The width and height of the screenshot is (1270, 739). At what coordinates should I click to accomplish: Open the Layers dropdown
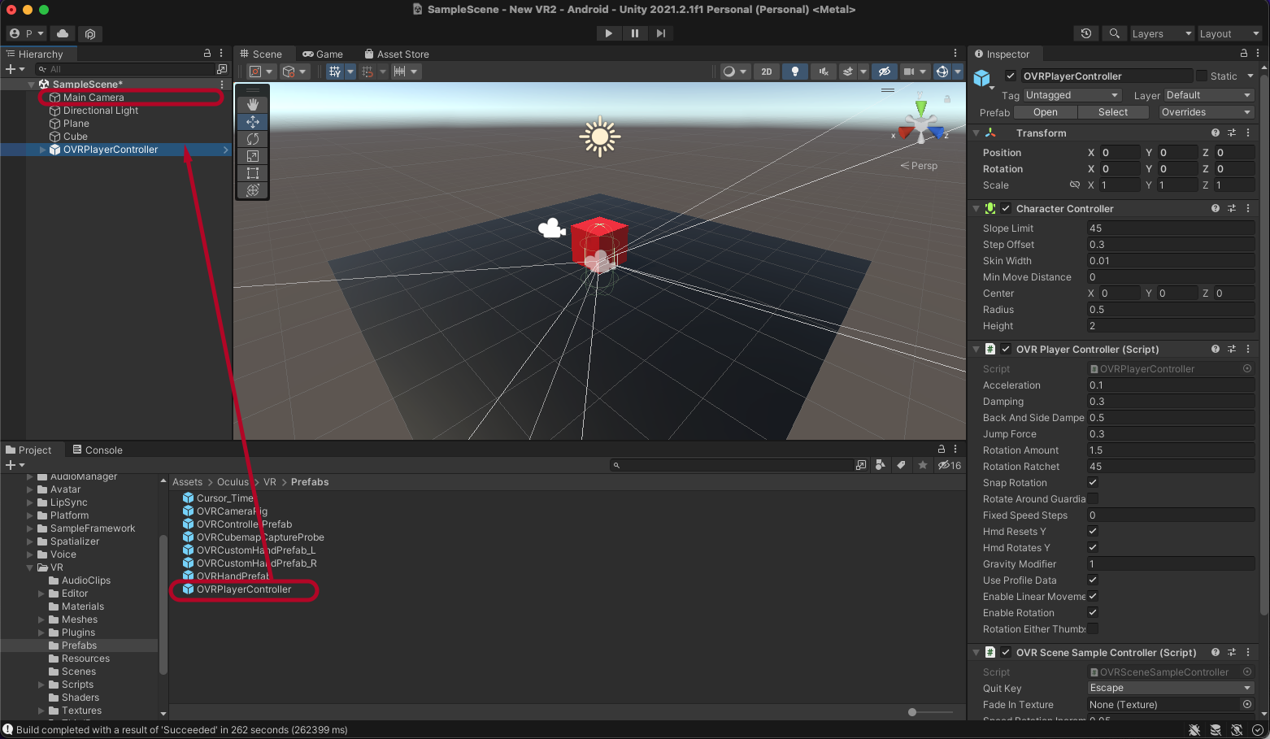[x=1161, y=33]
